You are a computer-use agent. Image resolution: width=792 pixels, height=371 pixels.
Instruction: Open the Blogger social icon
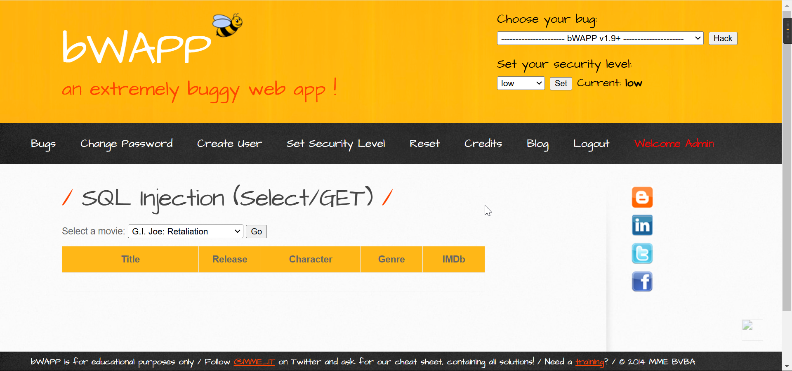642,197
